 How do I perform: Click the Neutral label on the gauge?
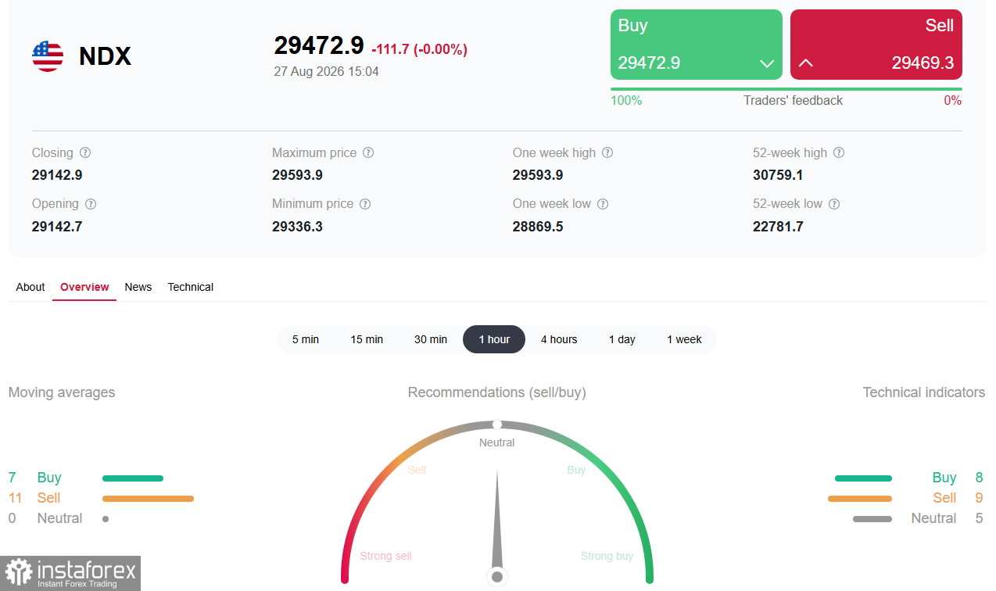497,442
